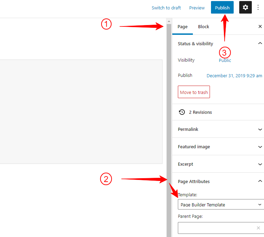Screen dimensions: 264x237
Task: Open the Page Builder Template dropdown
Action: pyautogui.click(x=221, y=204)
